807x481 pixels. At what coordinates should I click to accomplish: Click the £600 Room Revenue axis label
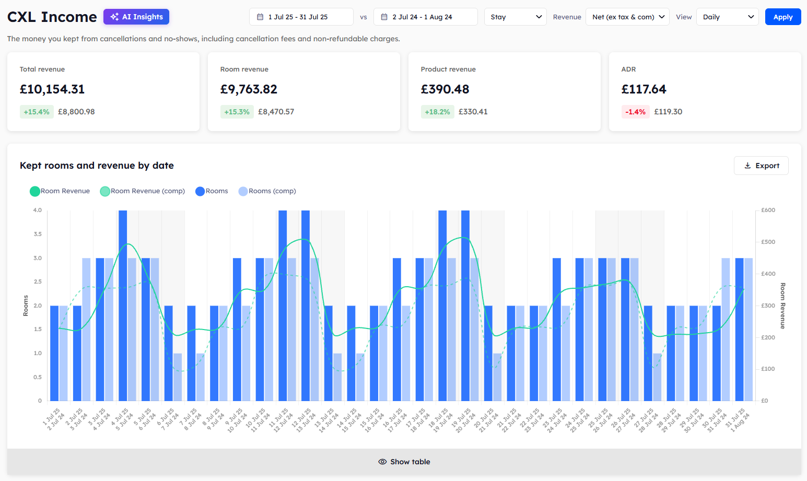click(x=768, y=210)
